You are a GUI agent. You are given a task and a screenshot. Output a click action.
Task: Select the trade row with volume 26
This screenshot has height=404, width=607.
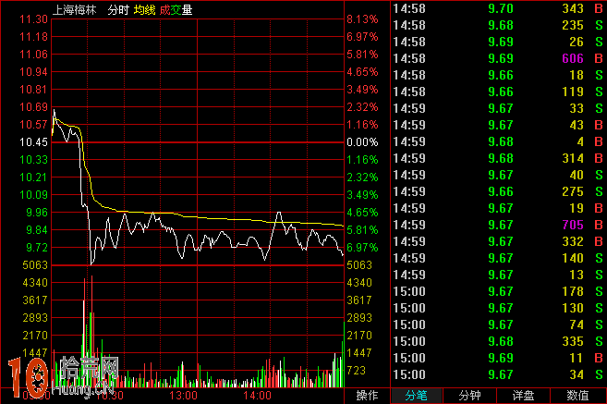pos(498,42)
